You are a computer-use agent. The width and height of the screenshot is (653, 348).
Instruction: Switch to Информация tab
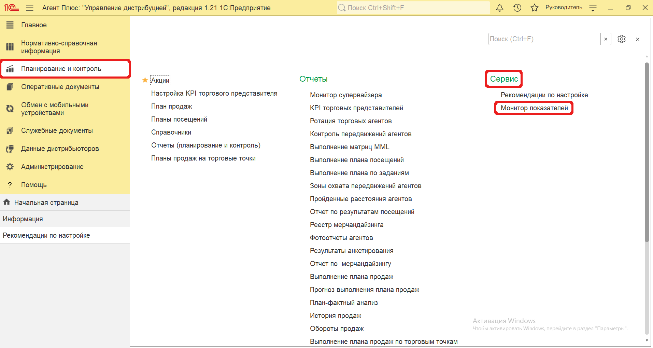(65, 219)
